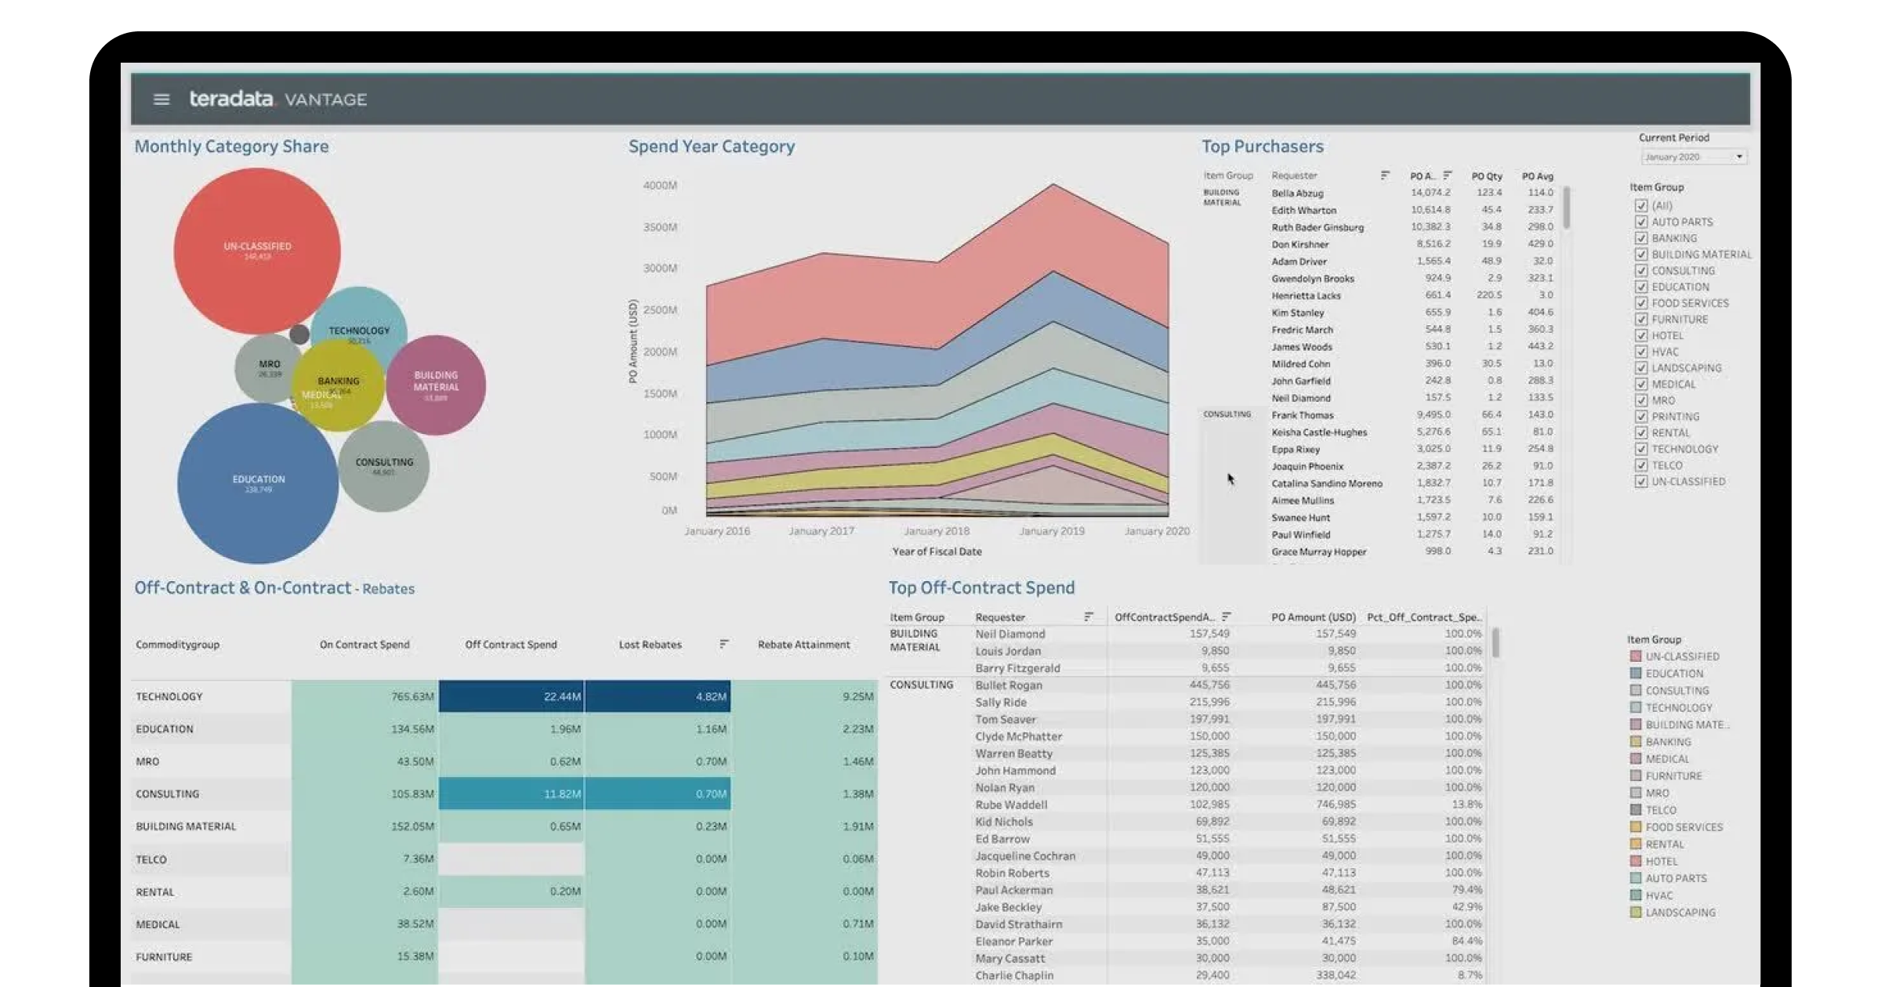The image size is (1881, 987).
Task: Click the Top Purchasers table scrollbar
Action: click(1566, 208)
